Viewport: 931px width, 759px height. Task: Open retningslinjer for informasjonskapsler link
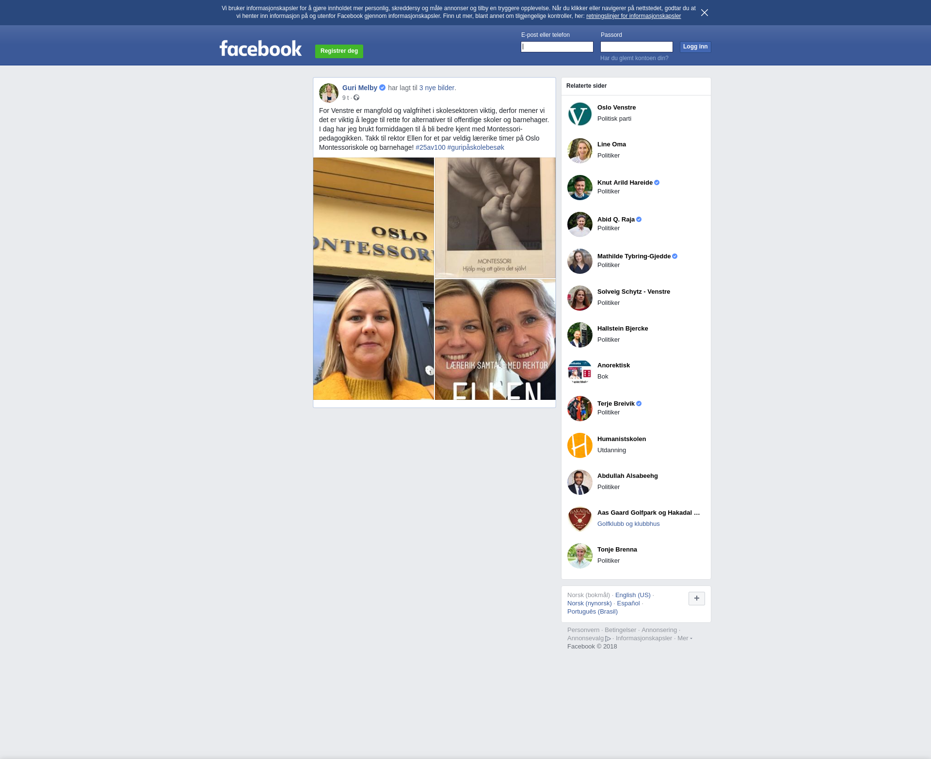633,16
